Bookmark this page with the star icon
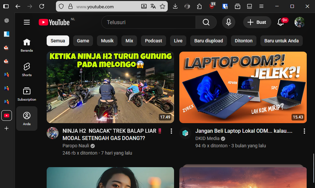 coord(162,6)
